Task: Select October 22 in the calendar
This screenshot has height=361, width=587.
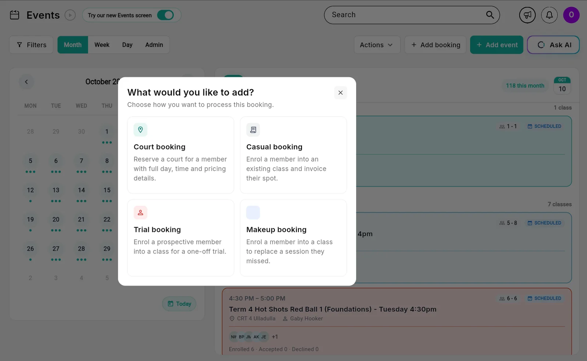Action: coord(107,220)
